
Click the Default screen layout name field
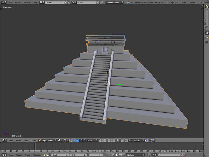pos(54,2)
